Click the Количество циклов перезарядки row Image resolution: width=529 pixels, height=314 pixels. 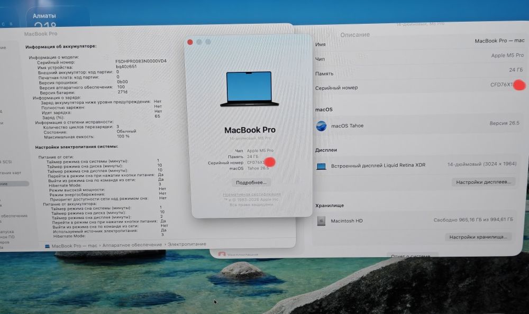(x=81, y=127)
